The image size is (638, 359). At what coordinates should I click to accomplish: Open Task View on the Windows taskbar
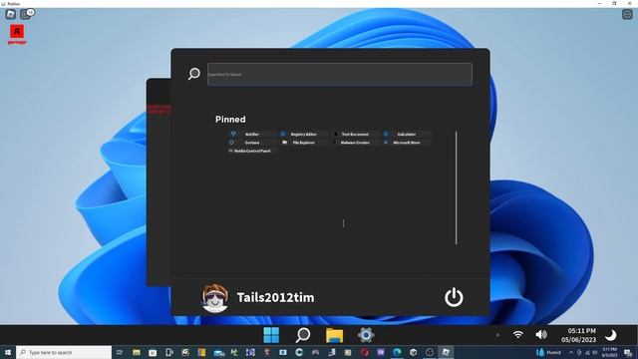point(120,352)
